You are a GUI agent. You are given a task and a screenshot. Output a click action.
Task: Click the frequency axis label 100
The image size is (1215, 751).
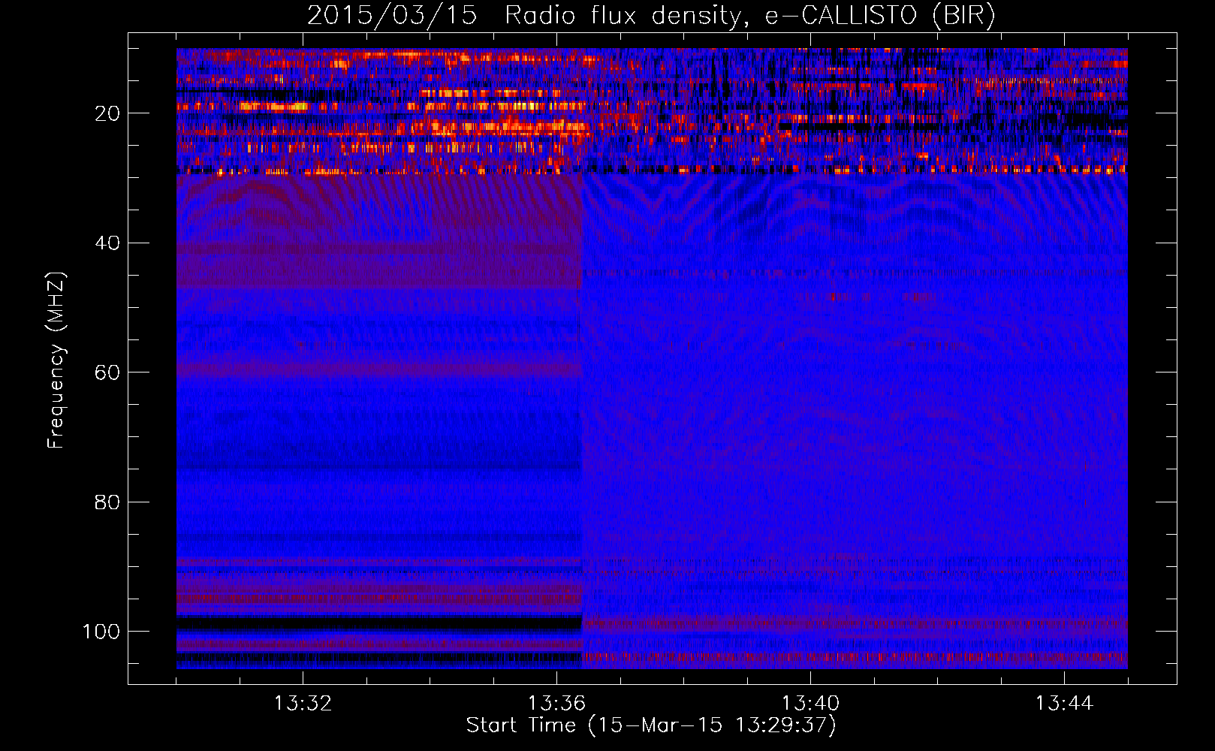tap(101, 632)
